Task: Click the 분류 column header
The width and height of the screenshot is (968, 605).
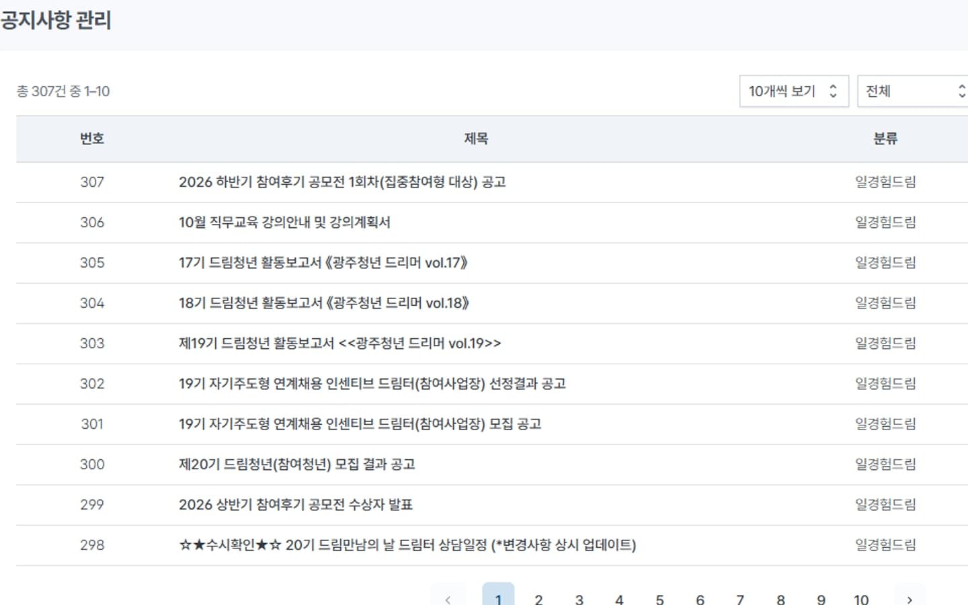Action: tap(885, 138)
